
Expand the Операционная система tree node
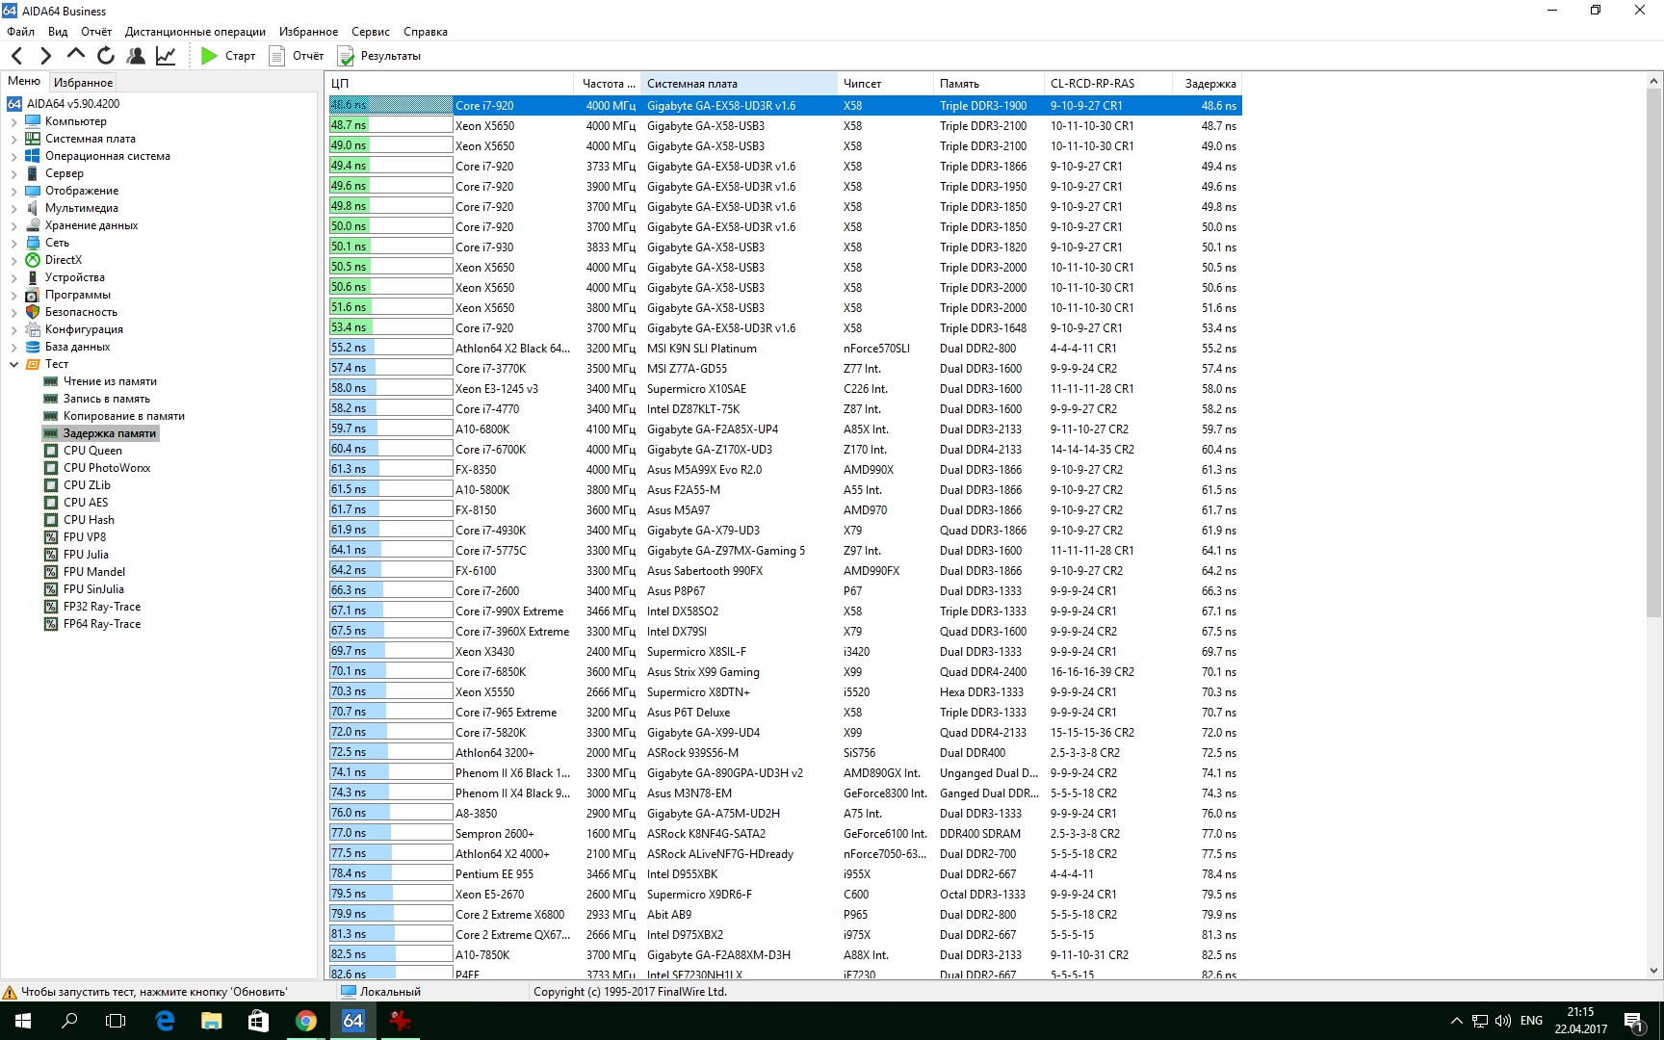pos(13,157)
